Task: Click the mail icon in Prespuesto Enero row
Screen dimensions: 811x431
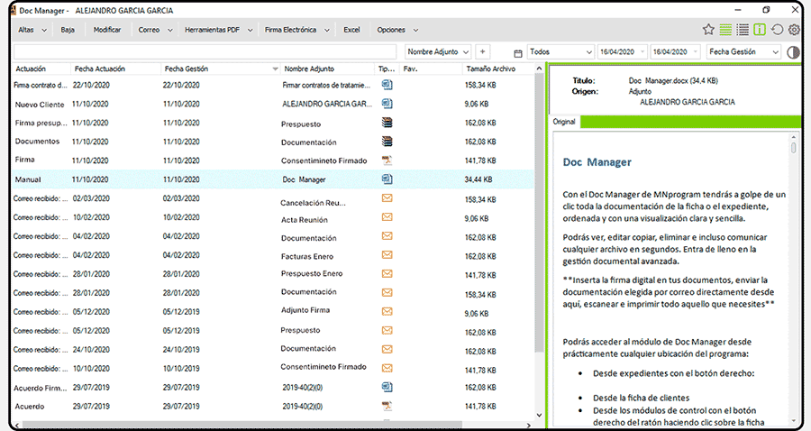Action: 387,274
